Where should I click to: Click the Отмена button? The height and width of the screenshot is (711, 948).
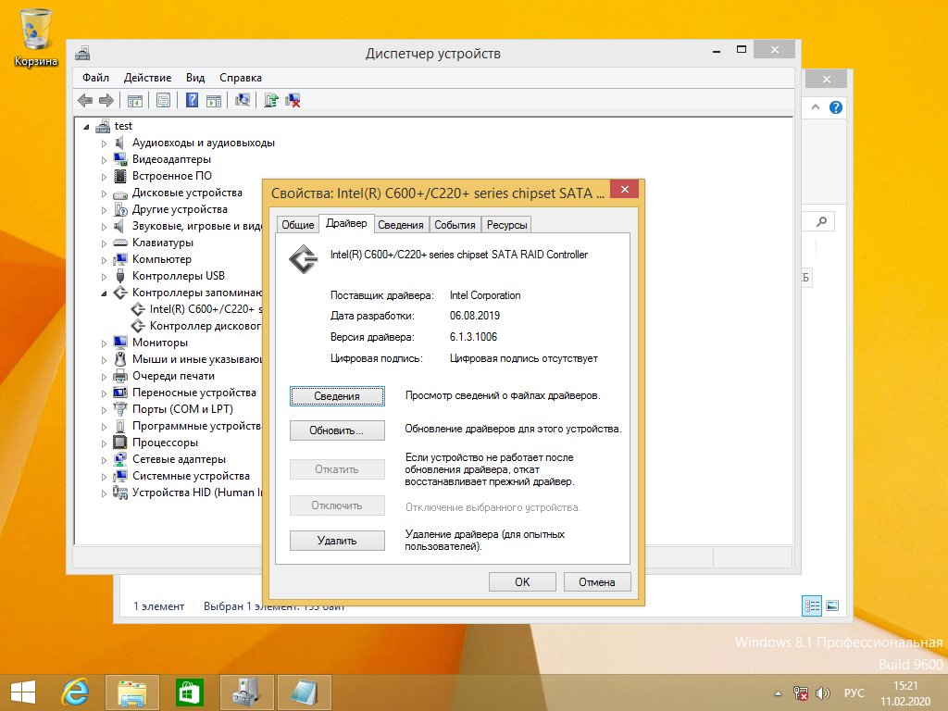click(597, 581)
